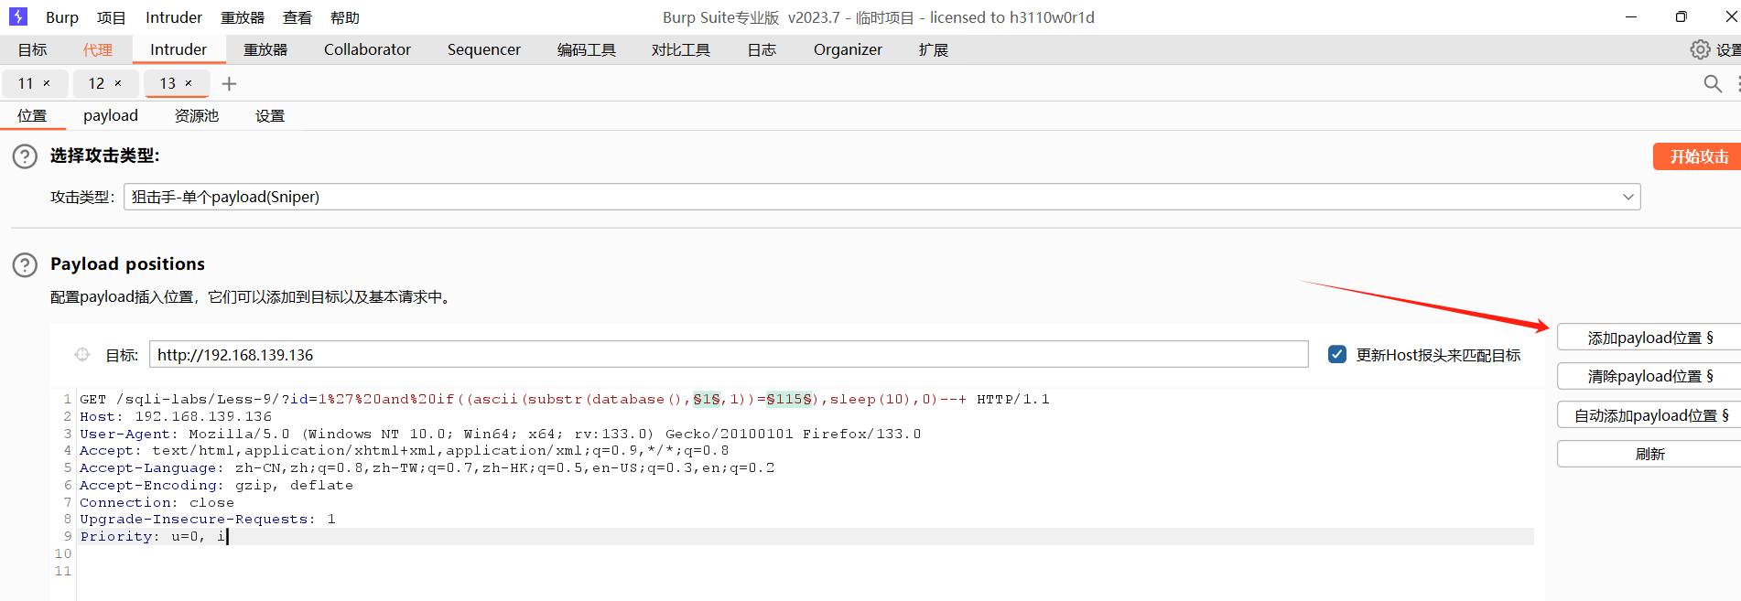Open the 查看 menu
1741x601 pixels.
[x=297, y=17]
